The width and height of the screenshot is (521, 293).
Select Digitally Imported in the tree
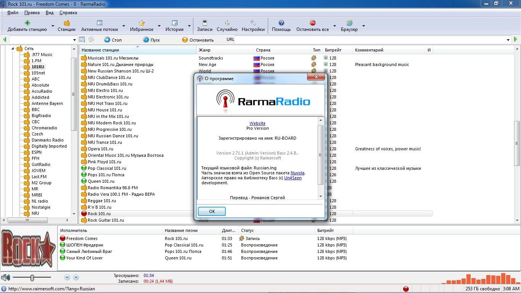(49, 146)
